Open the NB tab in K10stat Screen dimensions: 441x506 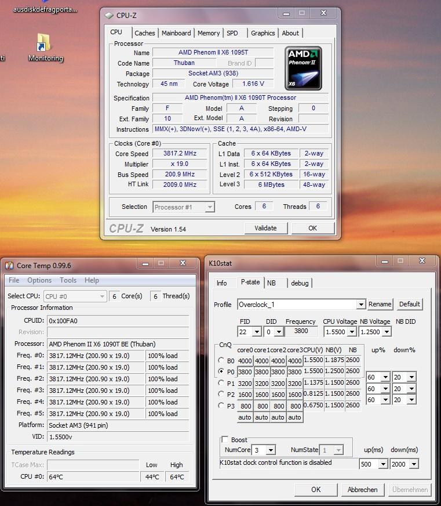[x=271, y=283]
